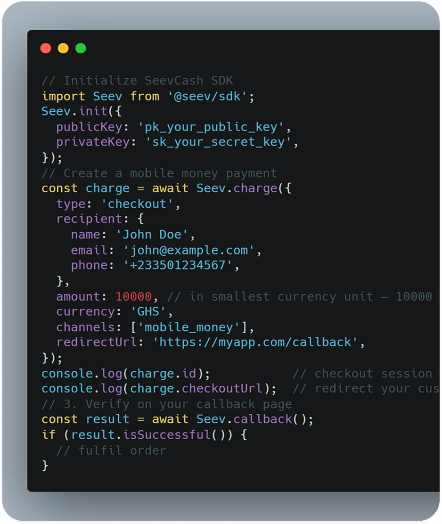Click the 'publicKey' property name
Screen dimensions: 442x524
pyautogui.click(x=89, y=127)
